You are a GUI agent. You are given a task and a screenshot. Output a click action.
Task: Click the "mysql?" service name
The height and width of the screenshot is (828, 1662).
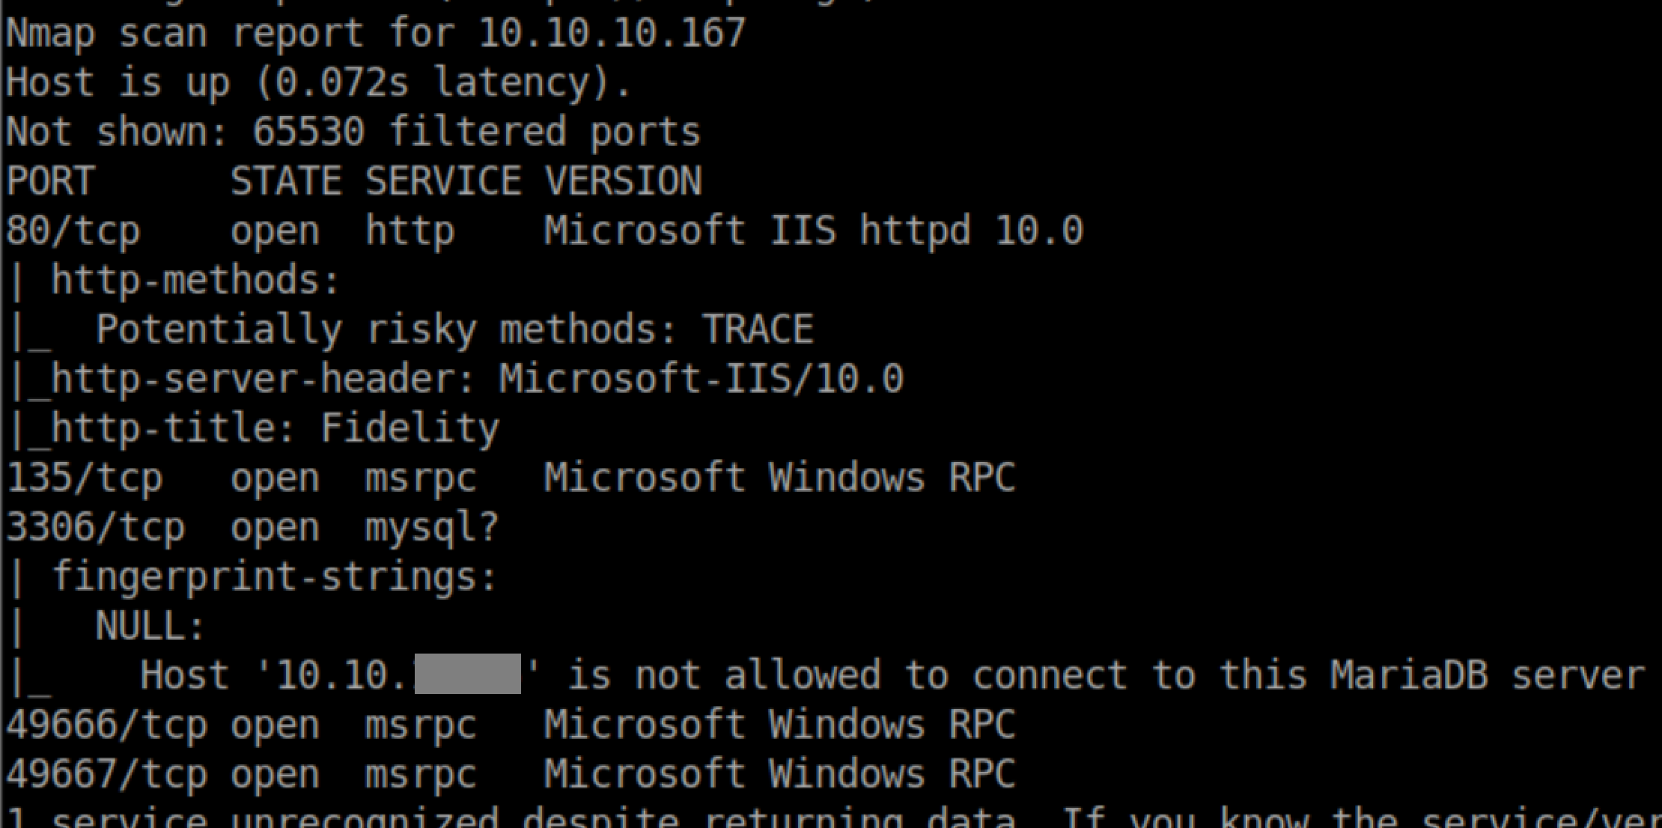[431, 527]
